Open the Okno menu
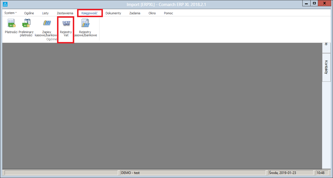The width and height of the screenshot is (333, 178). (152, 13)
